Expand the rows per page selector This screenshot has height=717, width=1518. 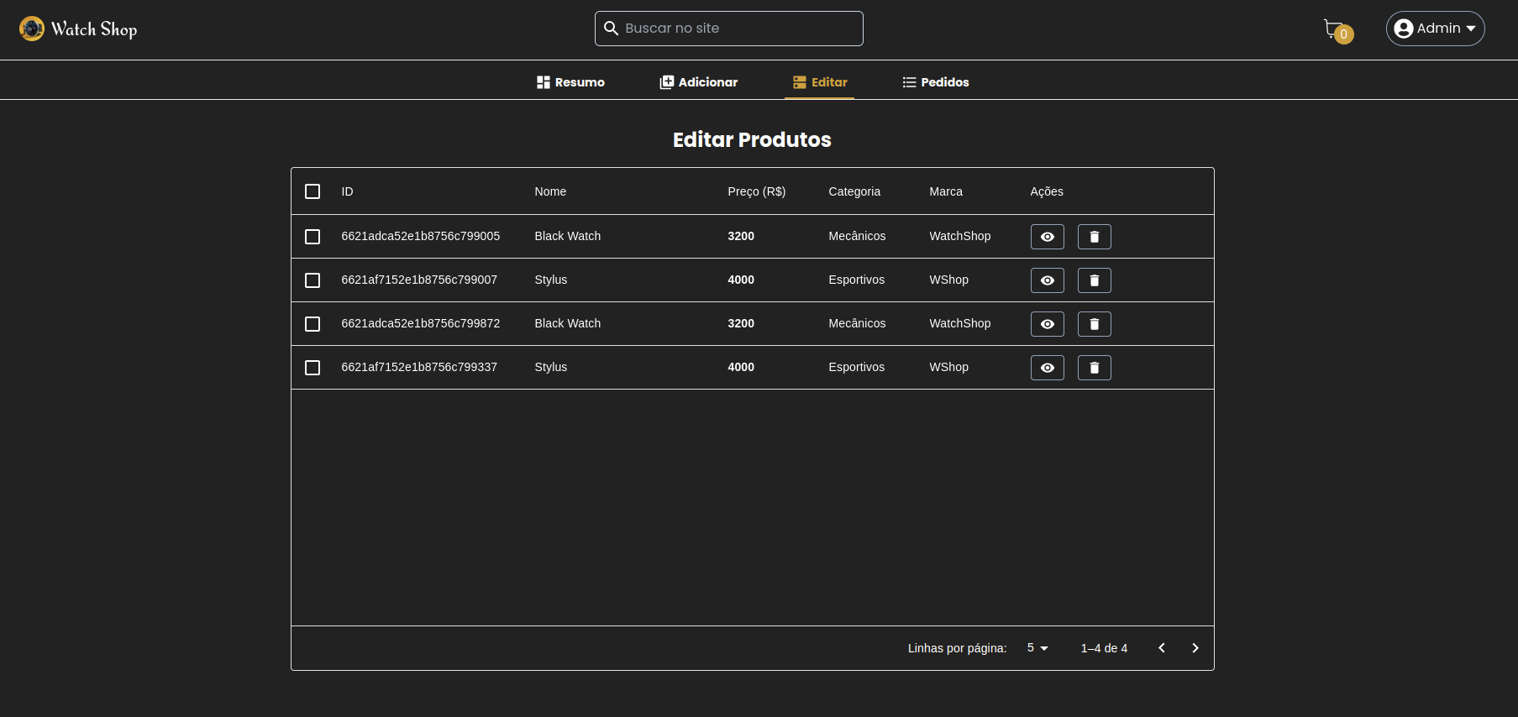click(1037, 648)
